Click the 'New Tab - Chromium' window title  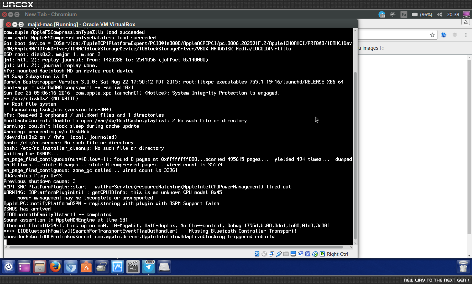pos(51,14)
